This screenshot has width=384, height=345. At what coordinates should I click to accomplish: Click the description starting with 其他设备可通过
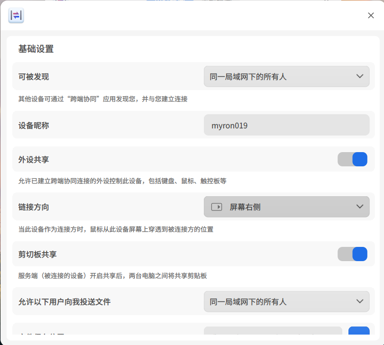(103, 99)
